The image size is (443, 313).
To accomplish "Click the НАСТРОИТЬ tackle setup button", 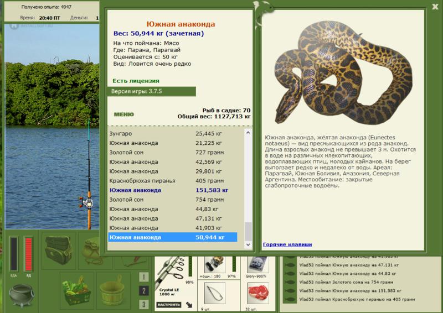I will click(169, 305).
